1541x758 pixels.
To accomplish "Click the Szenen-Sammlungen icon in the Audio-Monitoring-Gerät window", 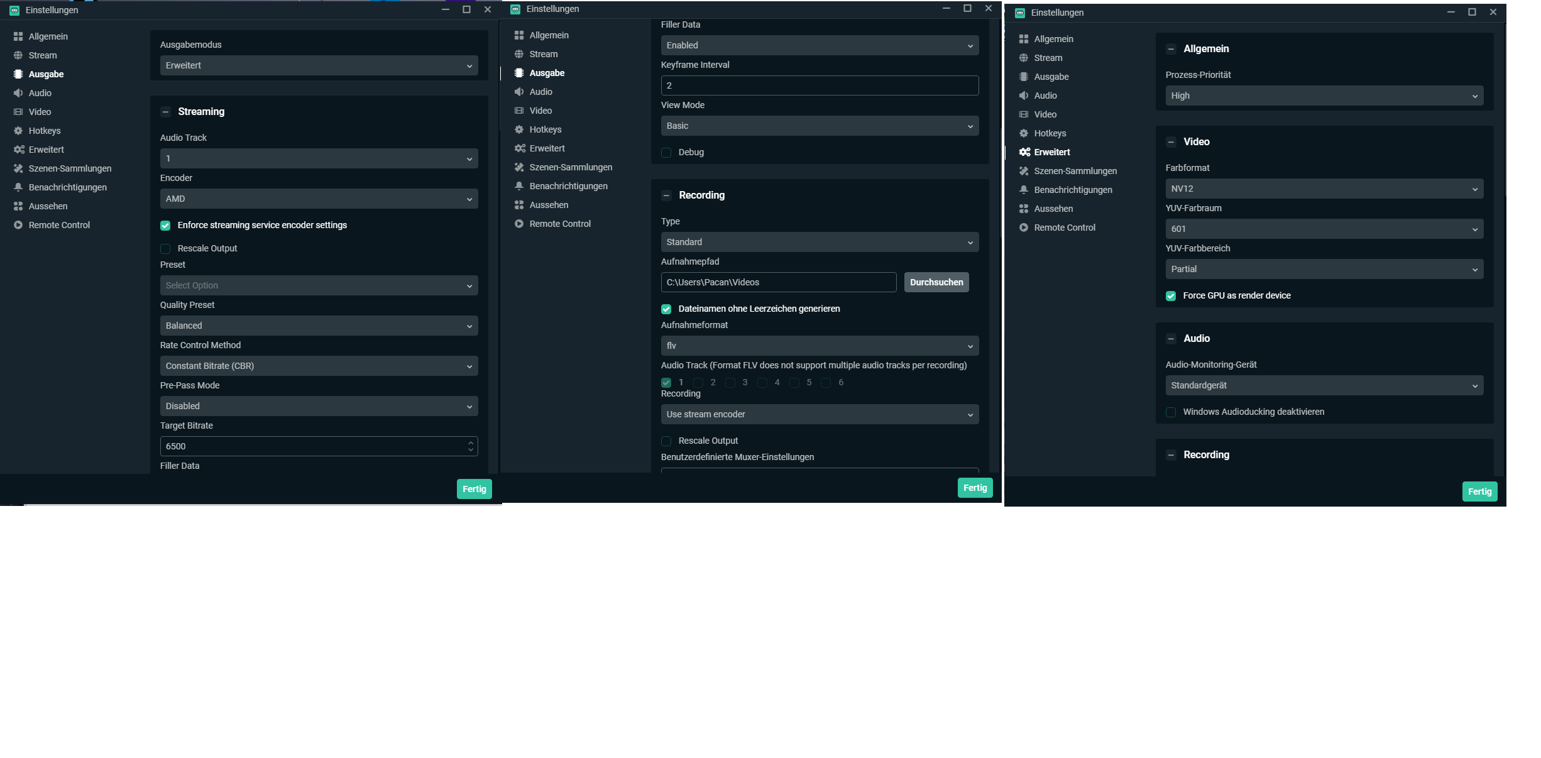I will [x=1024, y=171].
